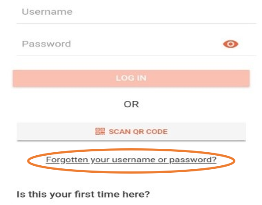Toggle password visibility with the eye icon
The image size is (262, 205).
click(x=230, y=44)
